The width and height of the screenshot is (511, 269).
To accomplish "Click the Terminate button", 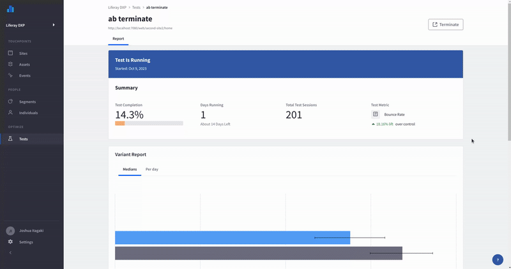I will 445,24.
